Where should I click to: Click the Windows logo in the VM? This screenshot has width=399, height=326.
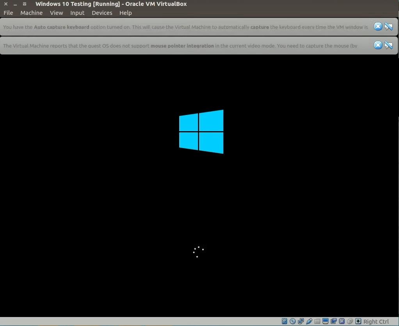coord(201,132)
